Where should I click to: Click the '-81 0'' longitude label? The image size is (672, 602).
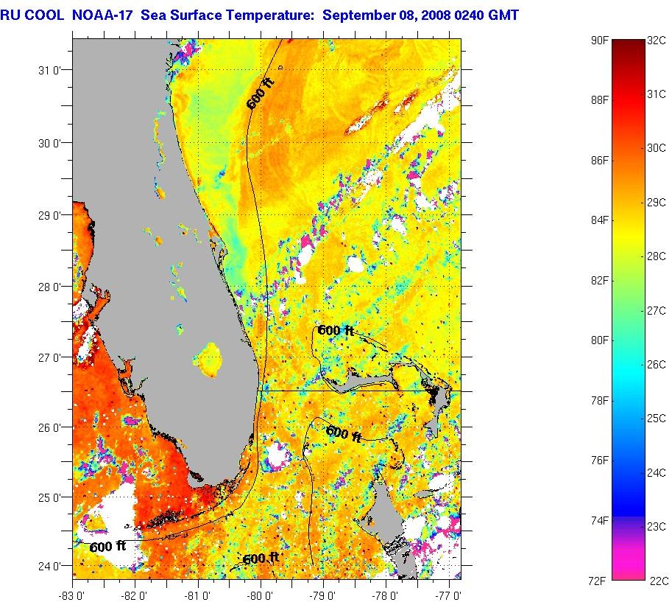coord(197,595)
